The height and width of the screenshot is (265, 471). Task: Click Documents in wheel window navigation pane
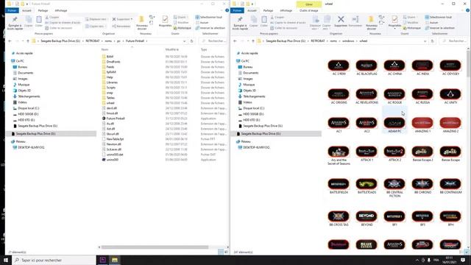[250, 73]
